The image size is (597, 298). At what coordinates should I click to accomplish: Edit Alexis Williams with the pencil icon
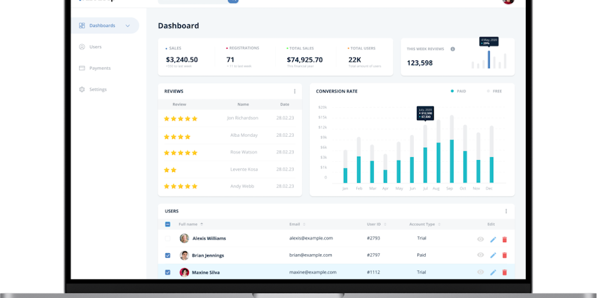click(493, 239)
